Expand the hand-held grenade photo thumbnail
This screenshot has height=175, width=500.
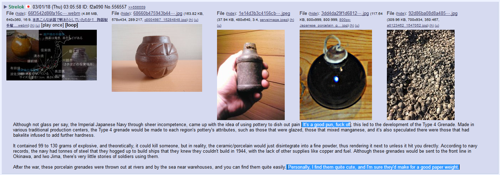(x=251, y=75)
